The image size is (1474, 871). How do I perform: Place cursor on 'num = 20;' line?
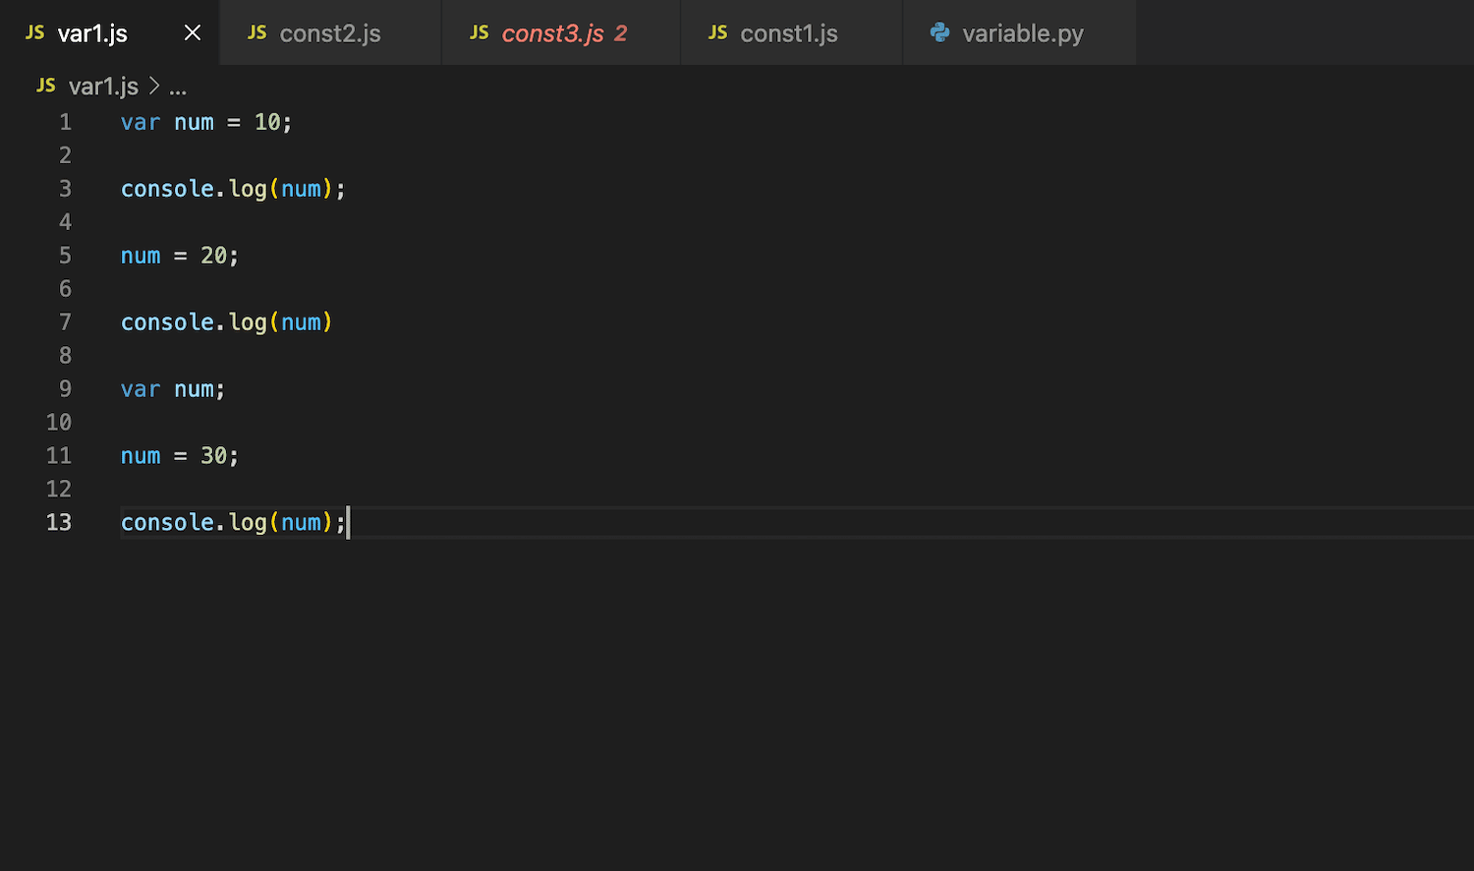(x=179, y=256)
